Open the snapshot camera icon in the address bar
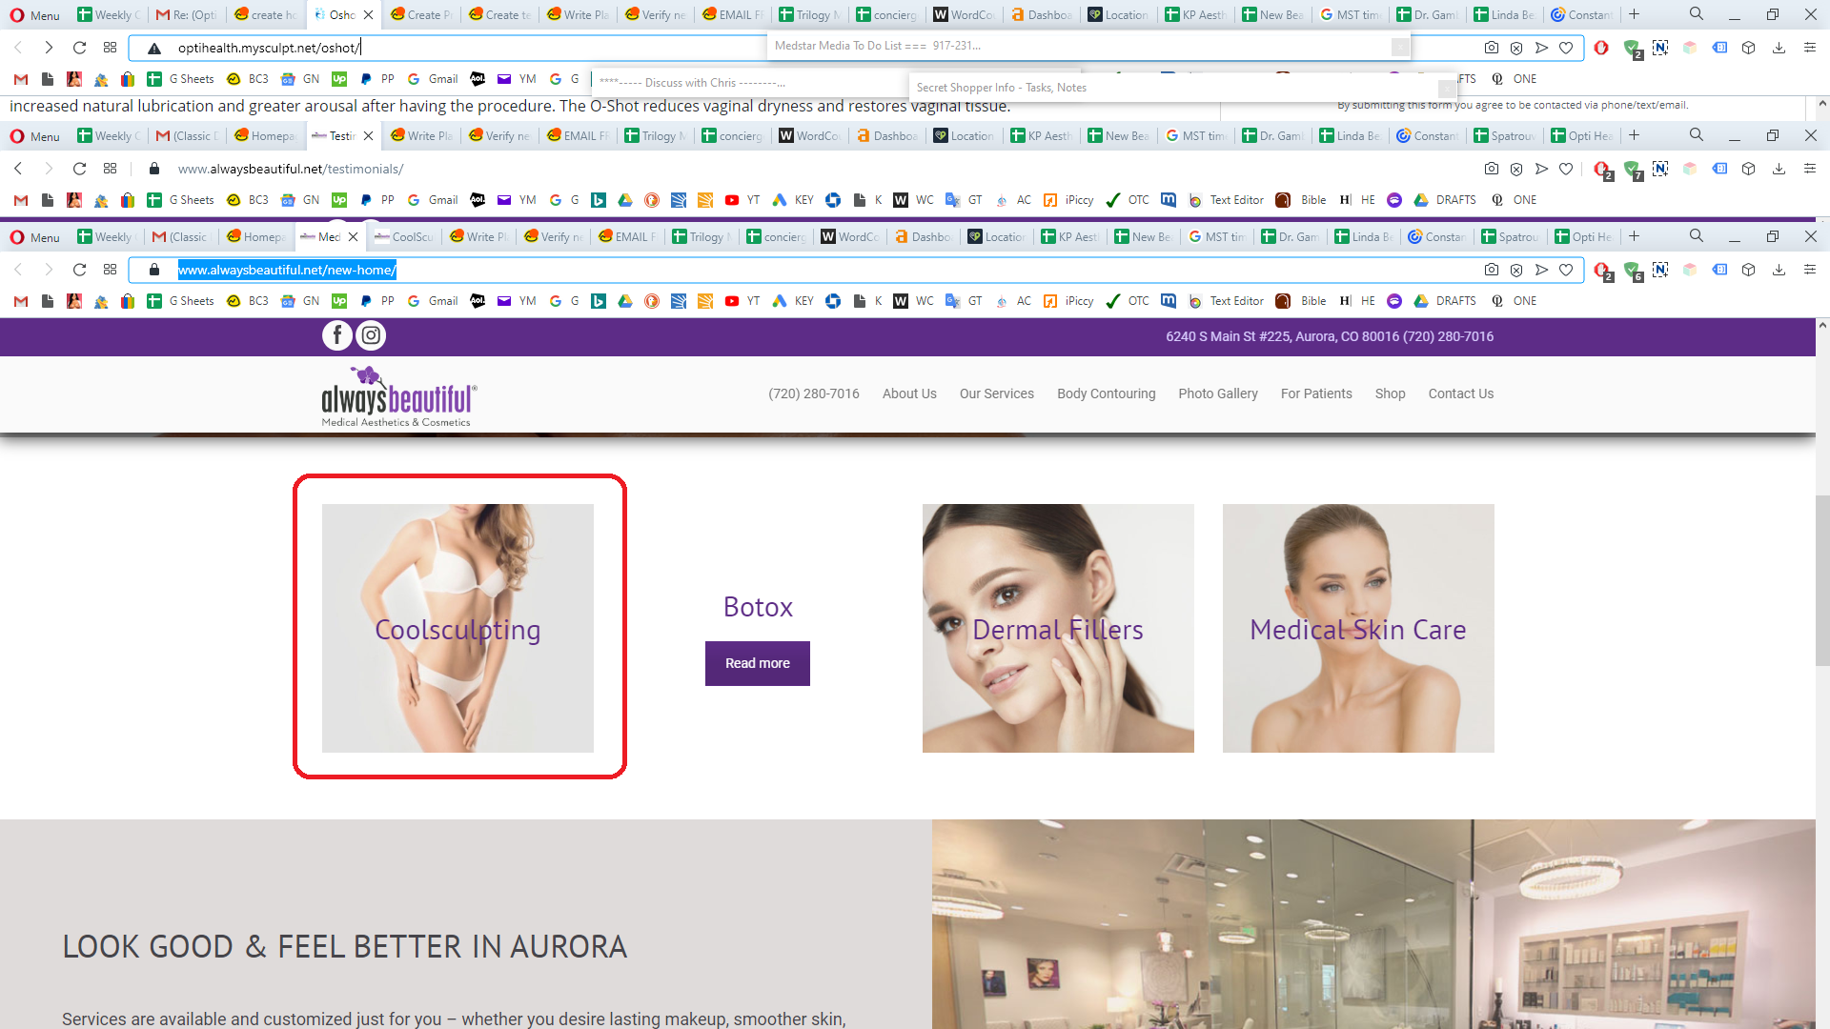Viewport: 1830px width, 1029px height. 1492,270
